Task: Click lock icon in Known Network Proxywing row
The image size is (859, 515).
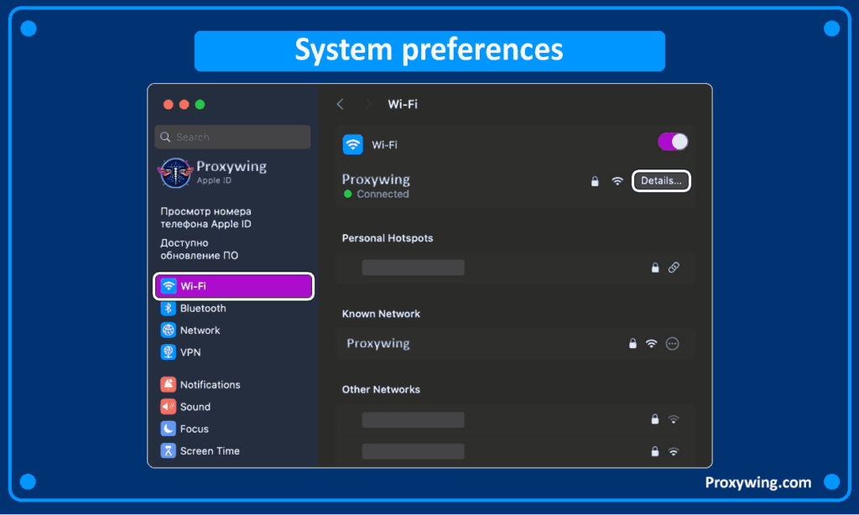Action: coord(633,344)
